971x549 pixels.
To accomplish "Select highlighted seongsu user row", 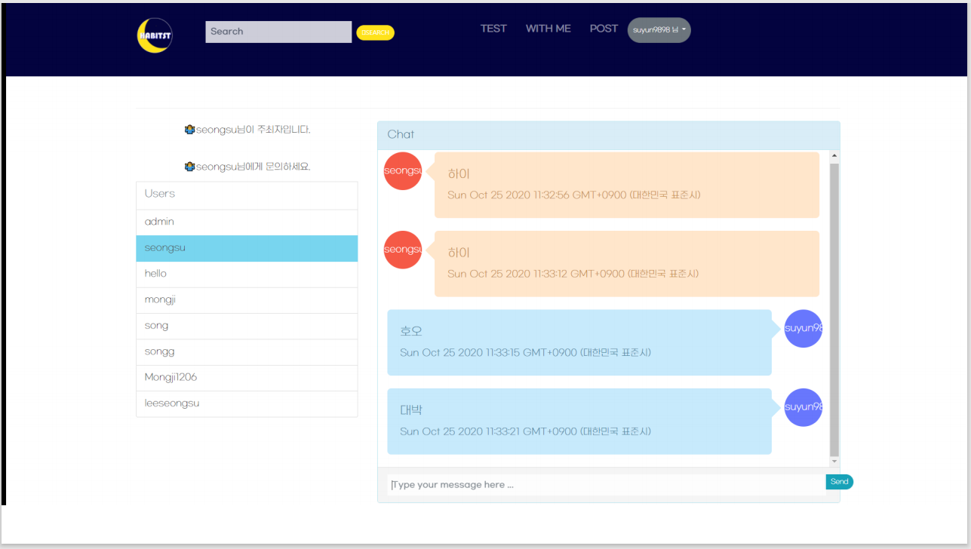I will (x=247, y=248).
